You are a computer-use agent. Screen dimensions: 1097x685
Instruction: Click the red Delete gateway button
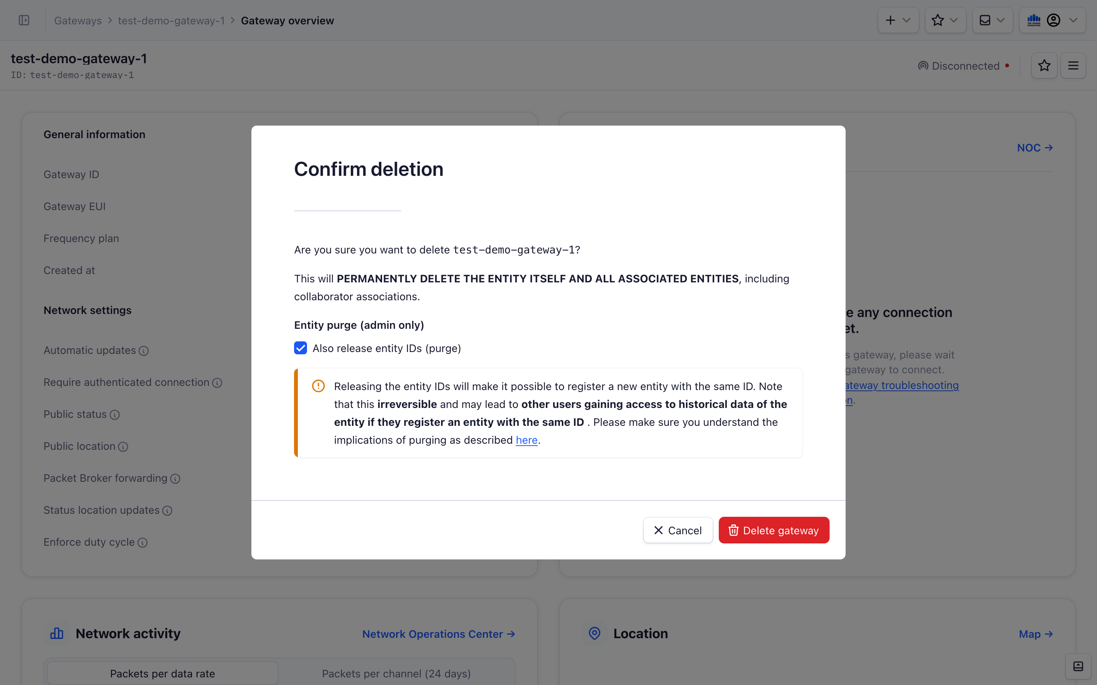click(x=773, y=530)
